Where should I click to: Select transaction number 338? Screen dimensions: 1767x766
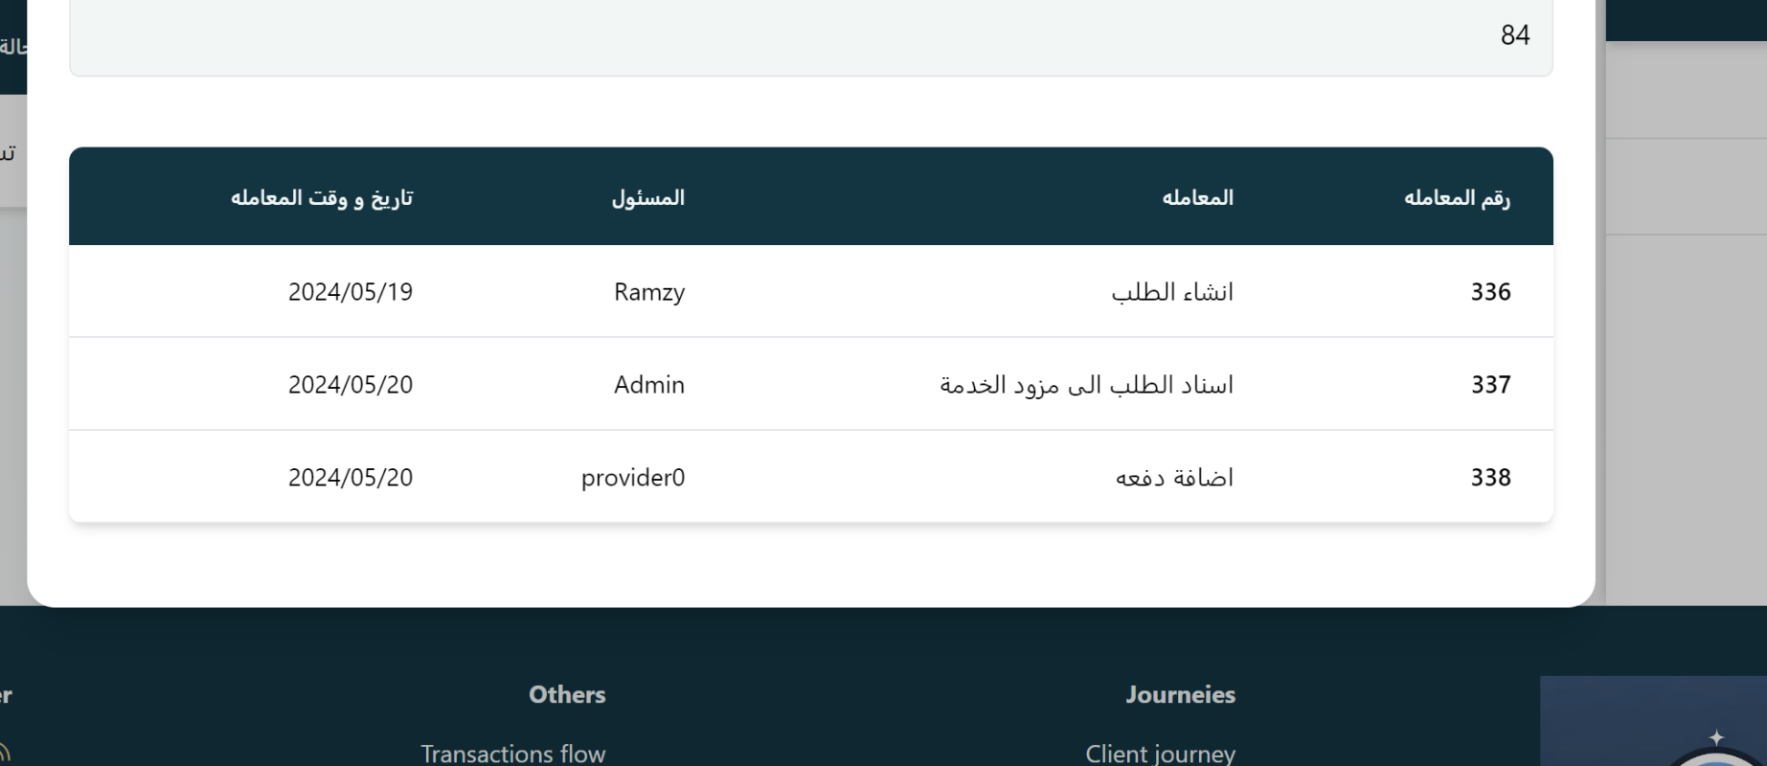pyautogui.click(x=1490, y=478)
